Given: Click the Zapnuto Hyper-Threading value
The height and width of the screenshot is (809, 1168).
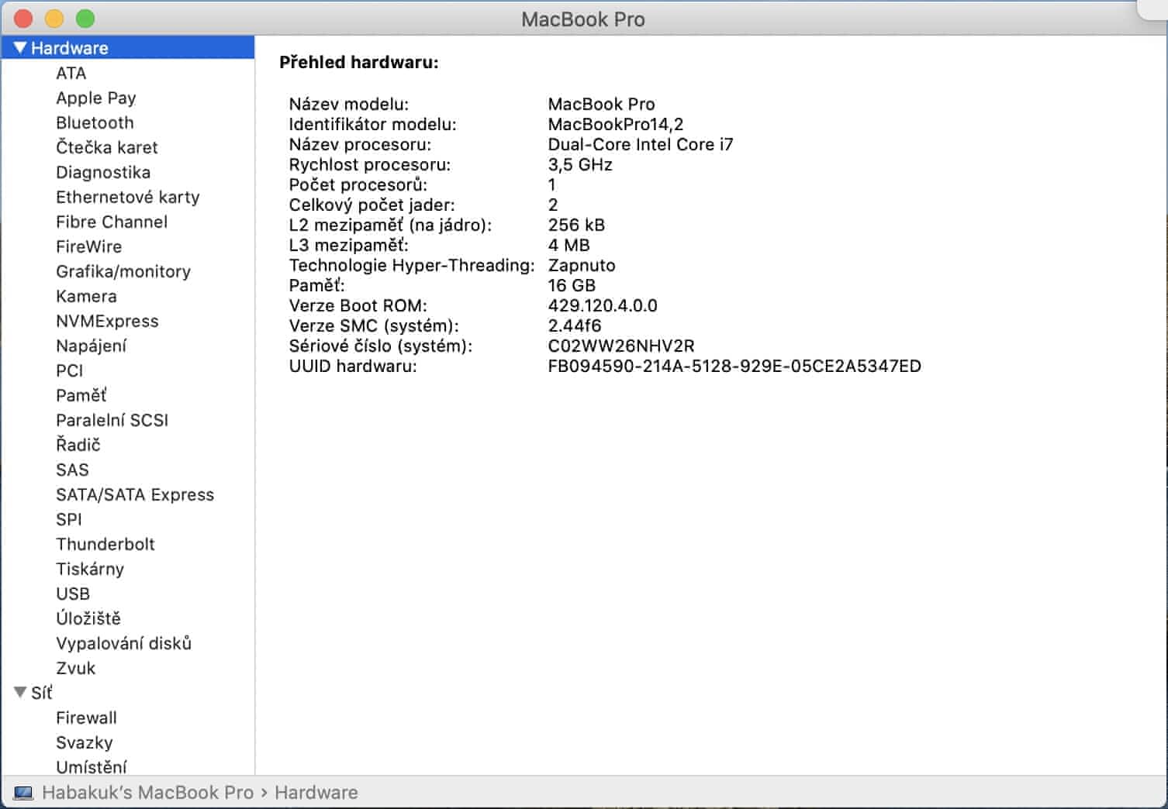Looking at the screenshot, I should (x=582, y=265).
